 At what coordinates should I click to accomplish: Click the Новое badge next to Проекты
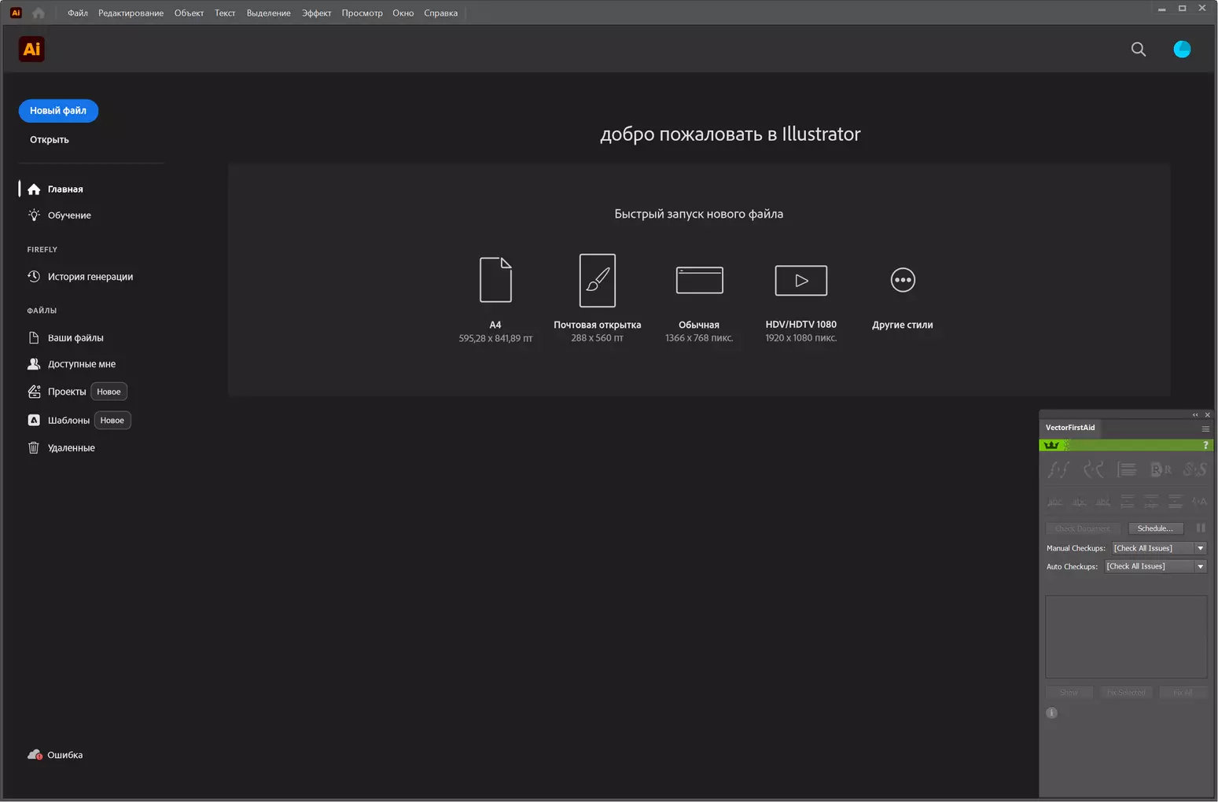tap(109, 392)
